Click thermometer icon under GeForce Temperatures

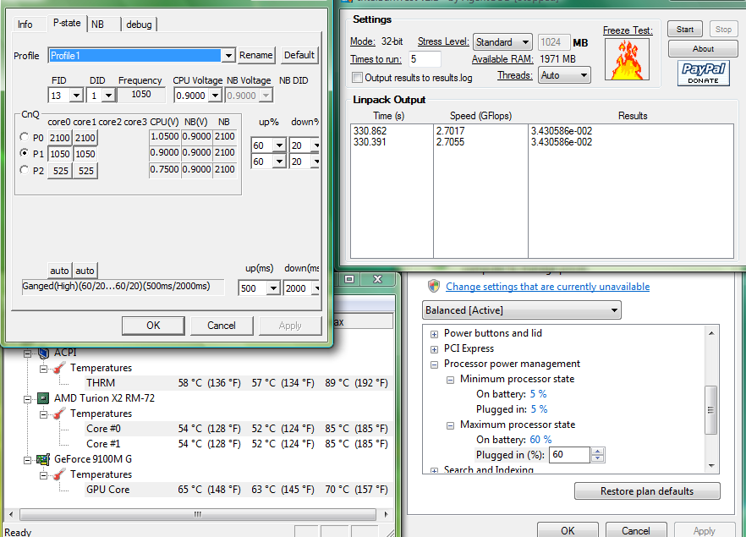[59, 474]
